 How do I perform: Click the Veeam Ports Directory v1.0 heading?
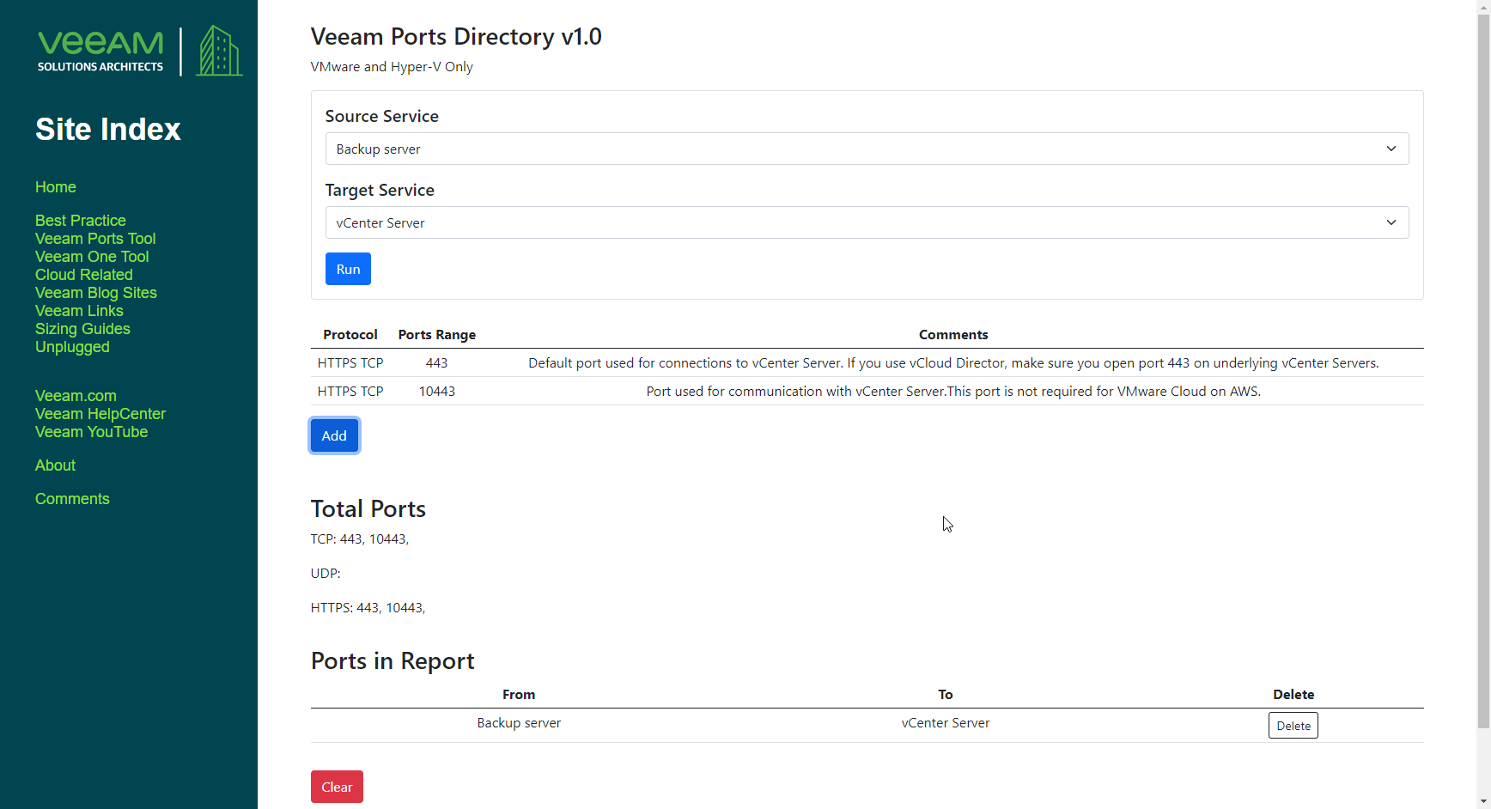point(456,37)
